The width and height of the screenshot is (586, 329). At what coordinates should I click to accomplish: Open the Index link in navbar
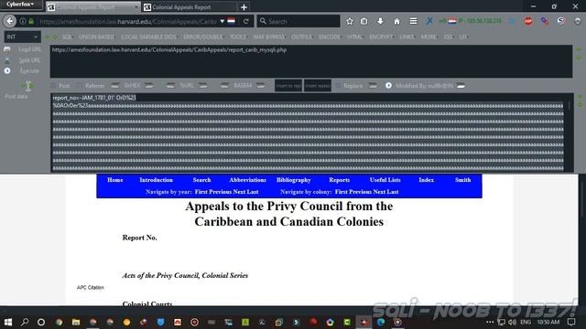(426, 180)
